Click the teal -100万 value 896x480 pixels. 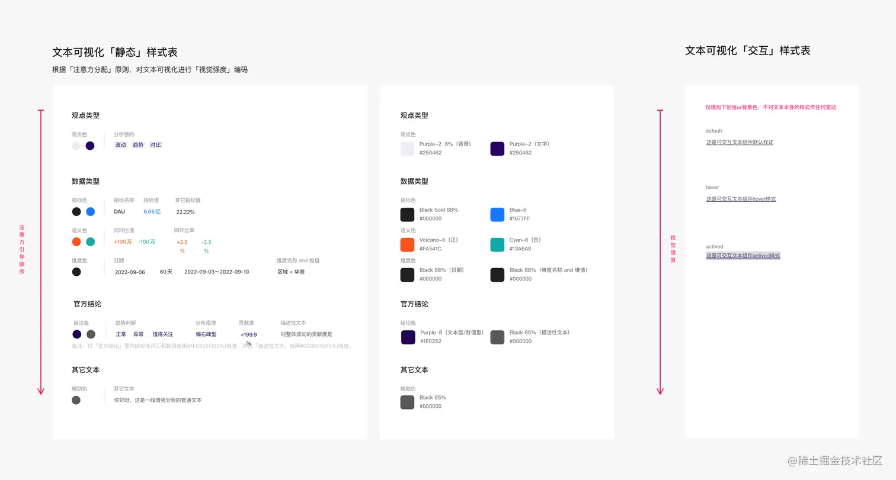pos(146,241)
